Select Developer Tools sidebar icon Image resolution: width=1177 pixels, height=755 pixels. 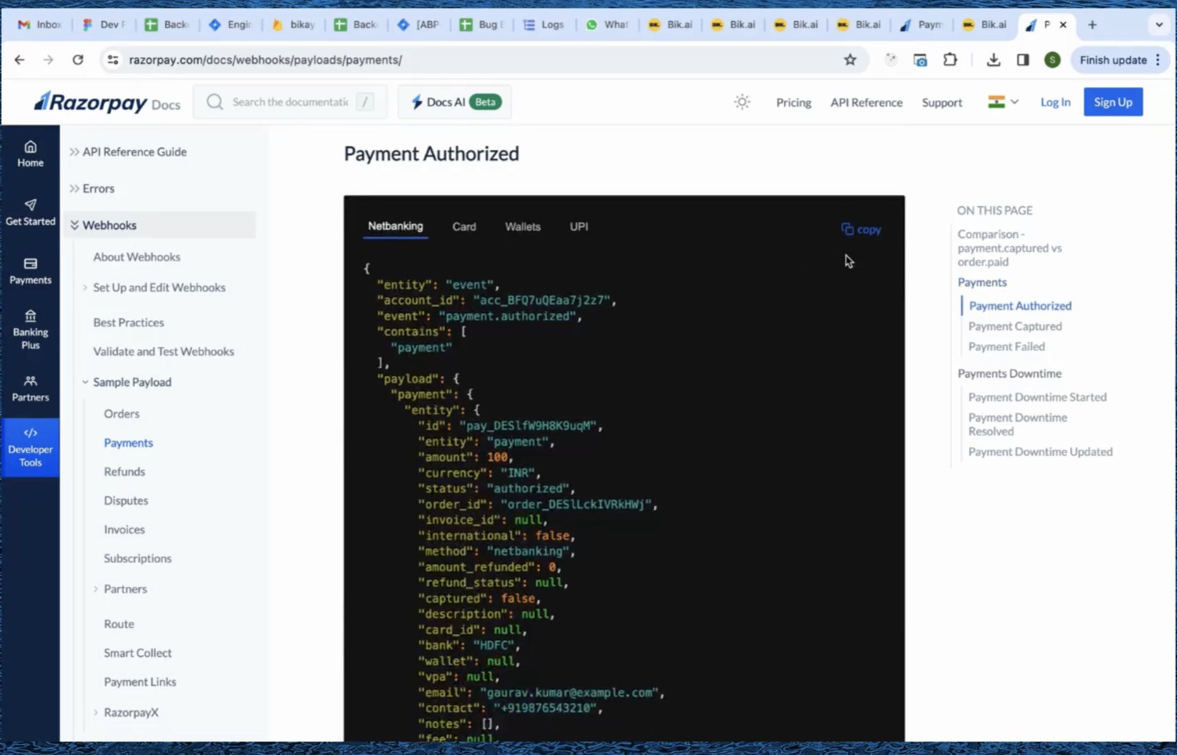pyautogui.click(x=30, y=447)
